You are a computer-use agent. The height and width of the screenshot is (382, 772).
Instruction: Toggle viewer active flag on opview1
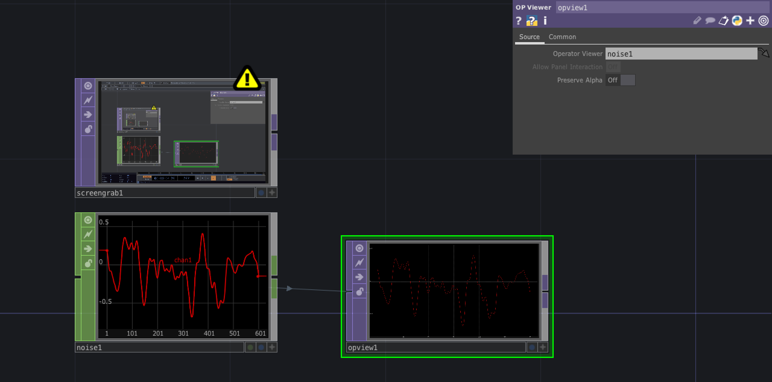[x=359, y=248]
